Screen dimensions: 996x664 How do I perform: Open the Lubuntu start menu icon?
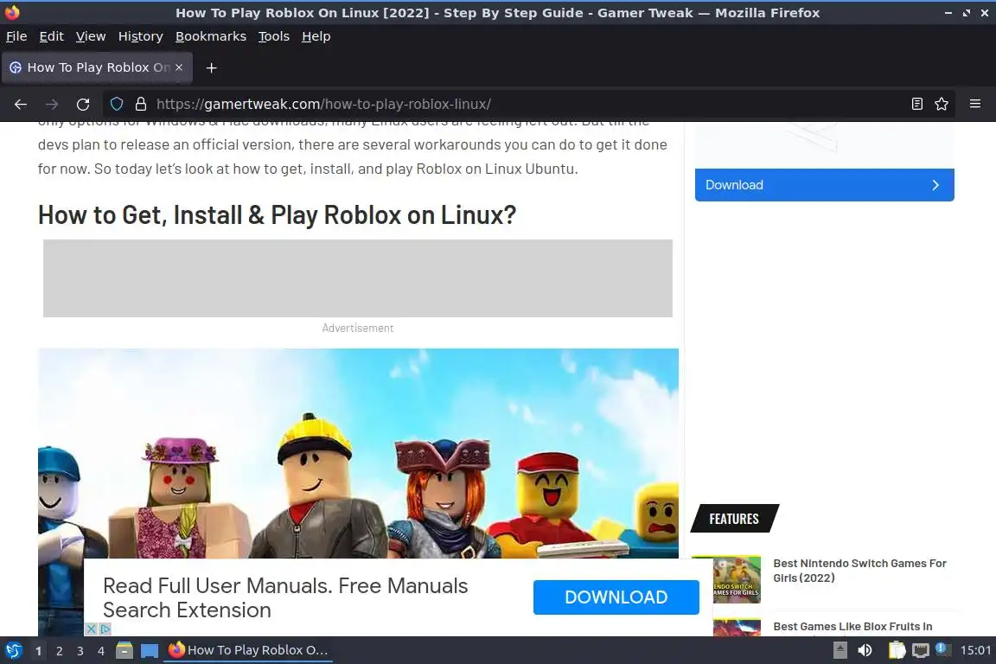point(13,650)
